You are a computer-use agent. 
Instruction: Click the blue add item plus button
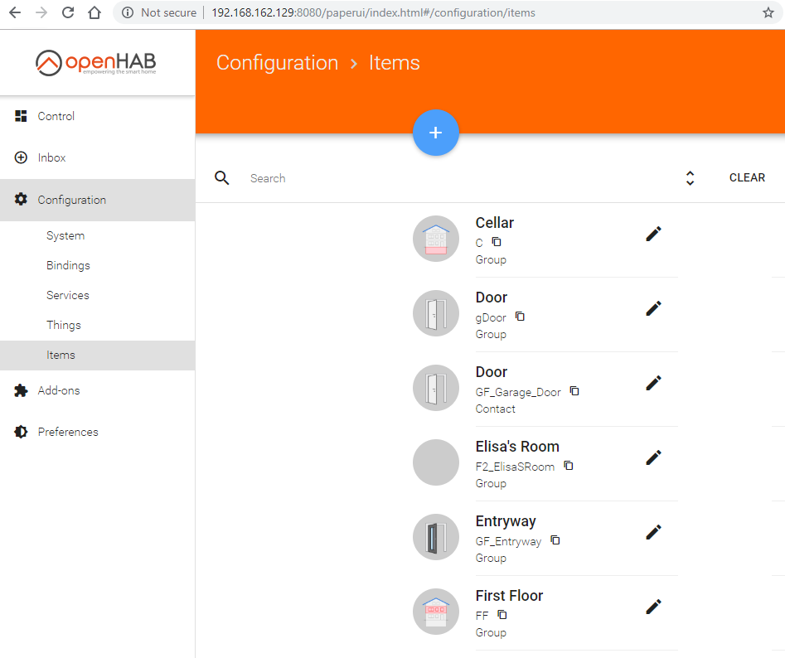coord(435,133)
